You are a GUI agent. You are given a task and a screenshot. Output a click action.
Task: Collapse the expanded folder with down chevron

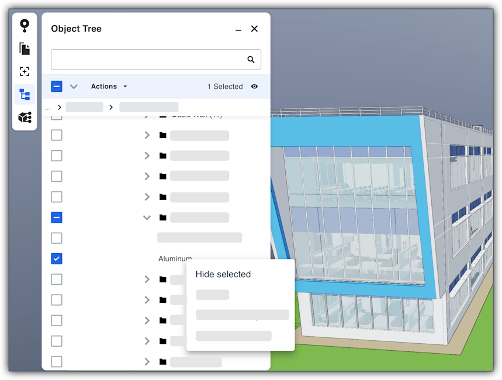(147, 217)
